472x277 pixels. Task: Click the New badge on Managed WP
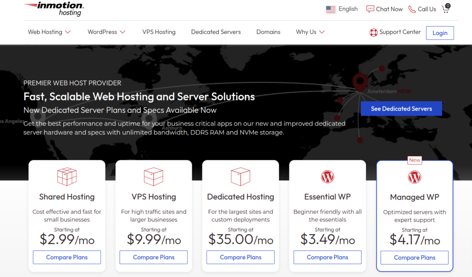pyautogui.click(x=414, y=160)
